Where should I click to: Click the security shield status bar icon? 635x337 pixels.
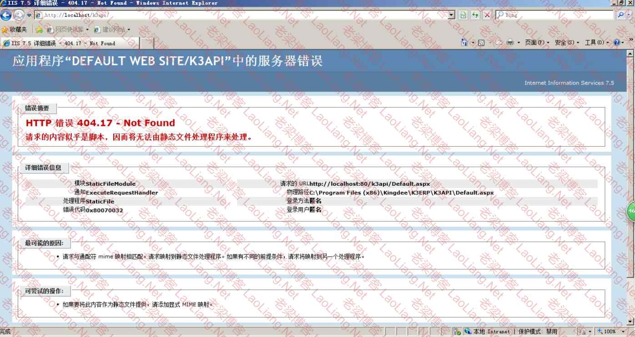click(x=458, y=332)
